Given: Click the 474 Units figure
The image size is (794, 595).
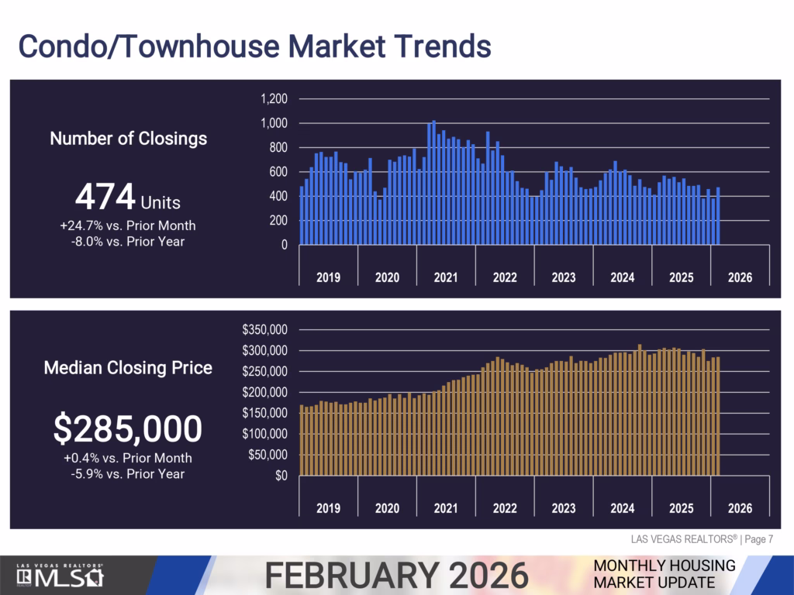Looking at the screenshot, I should pos(128,198).
